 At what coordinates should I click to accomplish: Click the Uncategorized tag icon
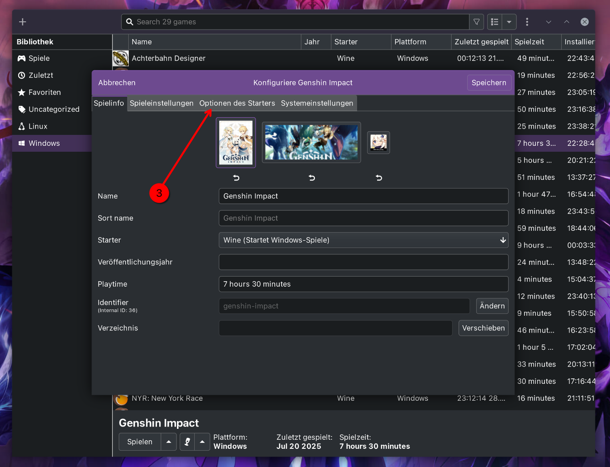21,109
